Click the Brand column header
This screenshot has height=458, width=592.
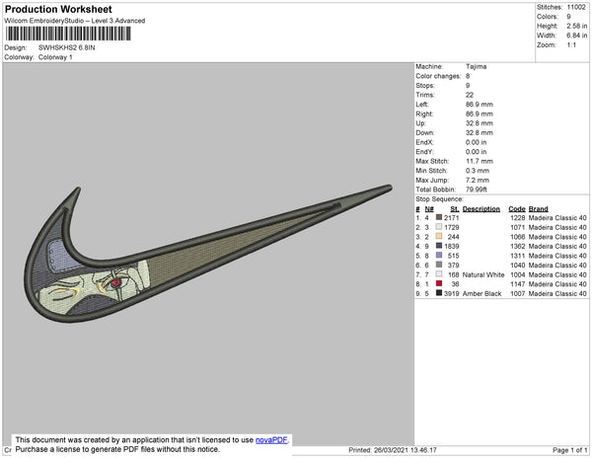[539, 209]
